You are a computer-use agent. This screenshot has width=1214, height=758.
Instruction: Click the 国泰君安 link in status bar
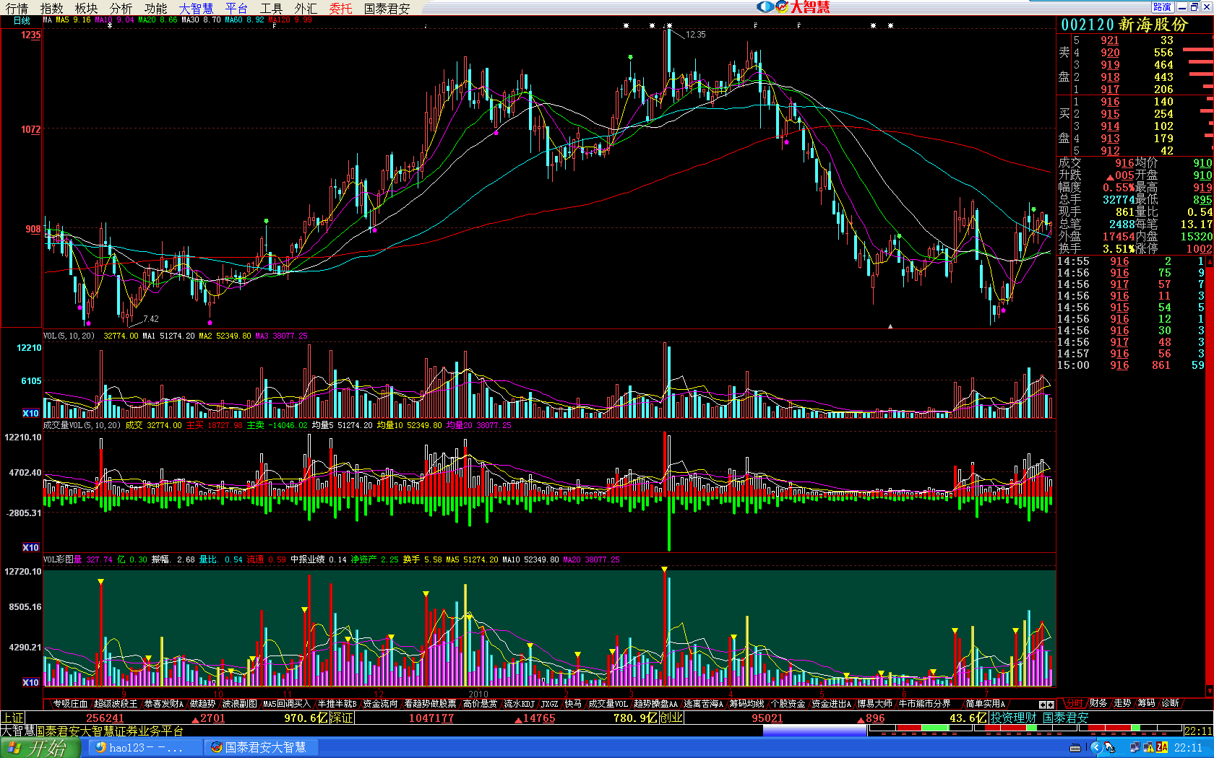point(1066,718)
